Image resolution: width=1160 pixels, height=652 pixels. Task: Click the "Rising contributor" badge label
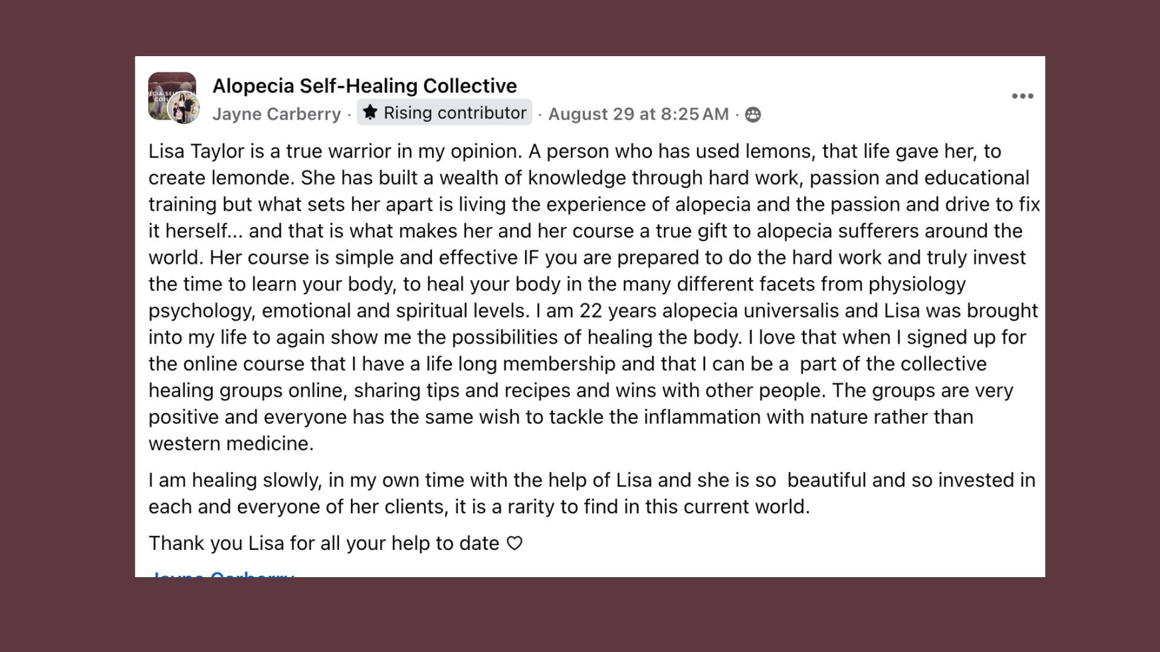tap(454, 113)
